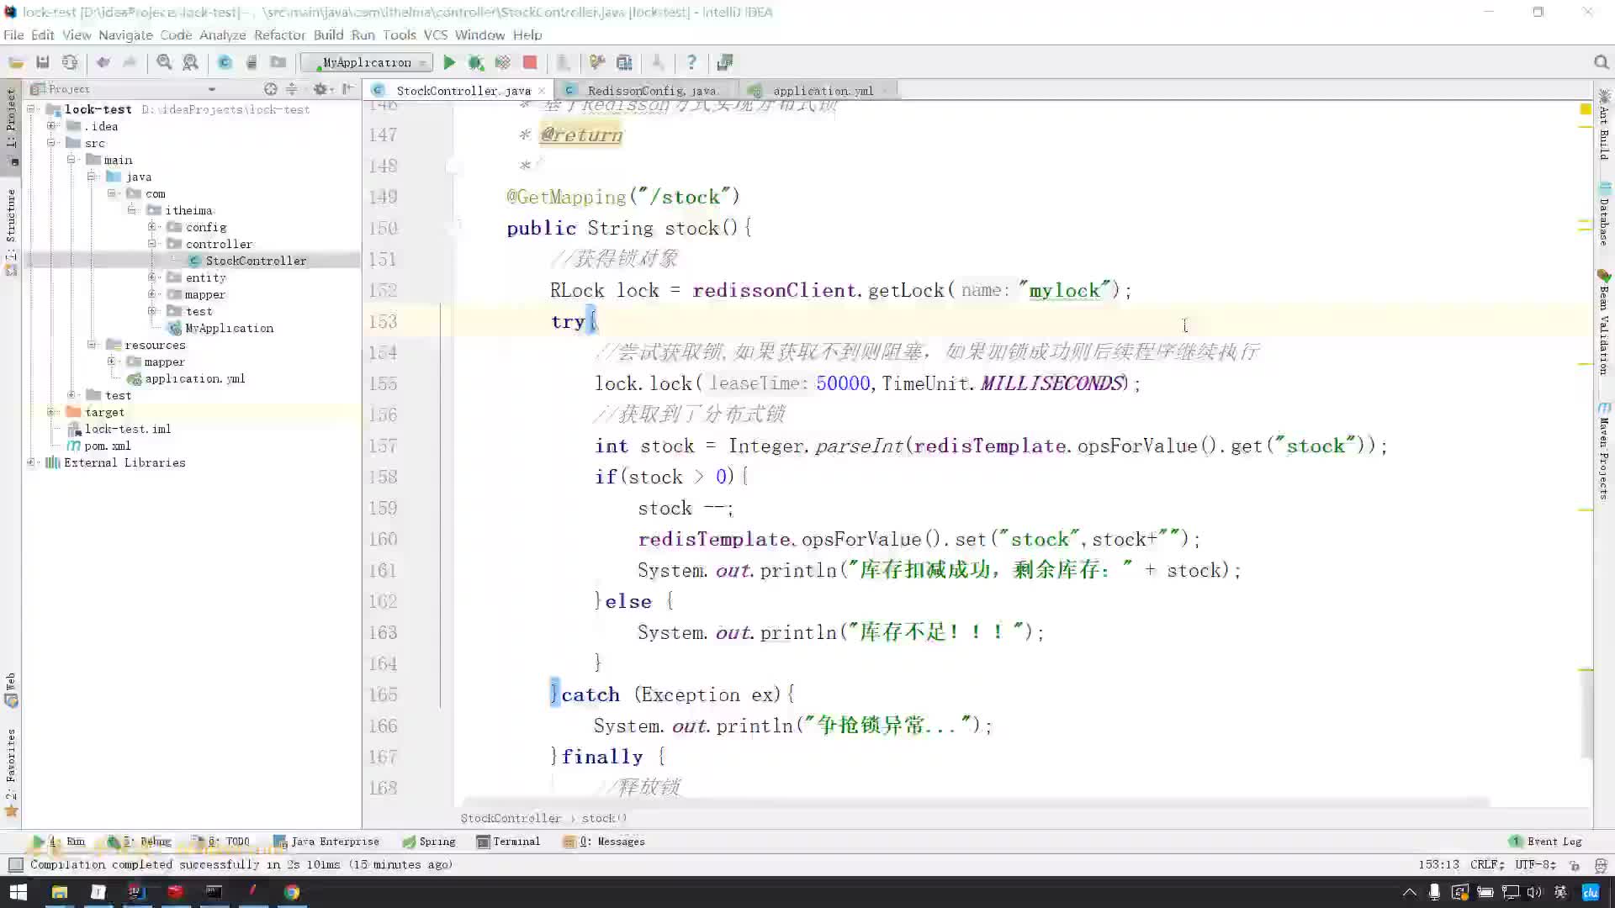This screenshot has width=1615, height=908.
Task: Select pom.xml in project tree
Action: pyautogui.click(x=107, y=446)
